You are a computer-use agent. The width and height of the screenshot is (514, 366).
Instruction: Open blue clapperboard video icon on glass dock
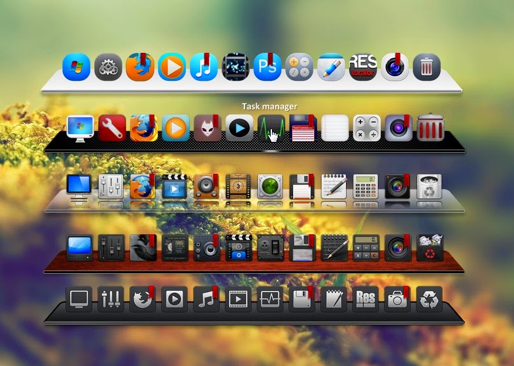(x=175, y=187)
